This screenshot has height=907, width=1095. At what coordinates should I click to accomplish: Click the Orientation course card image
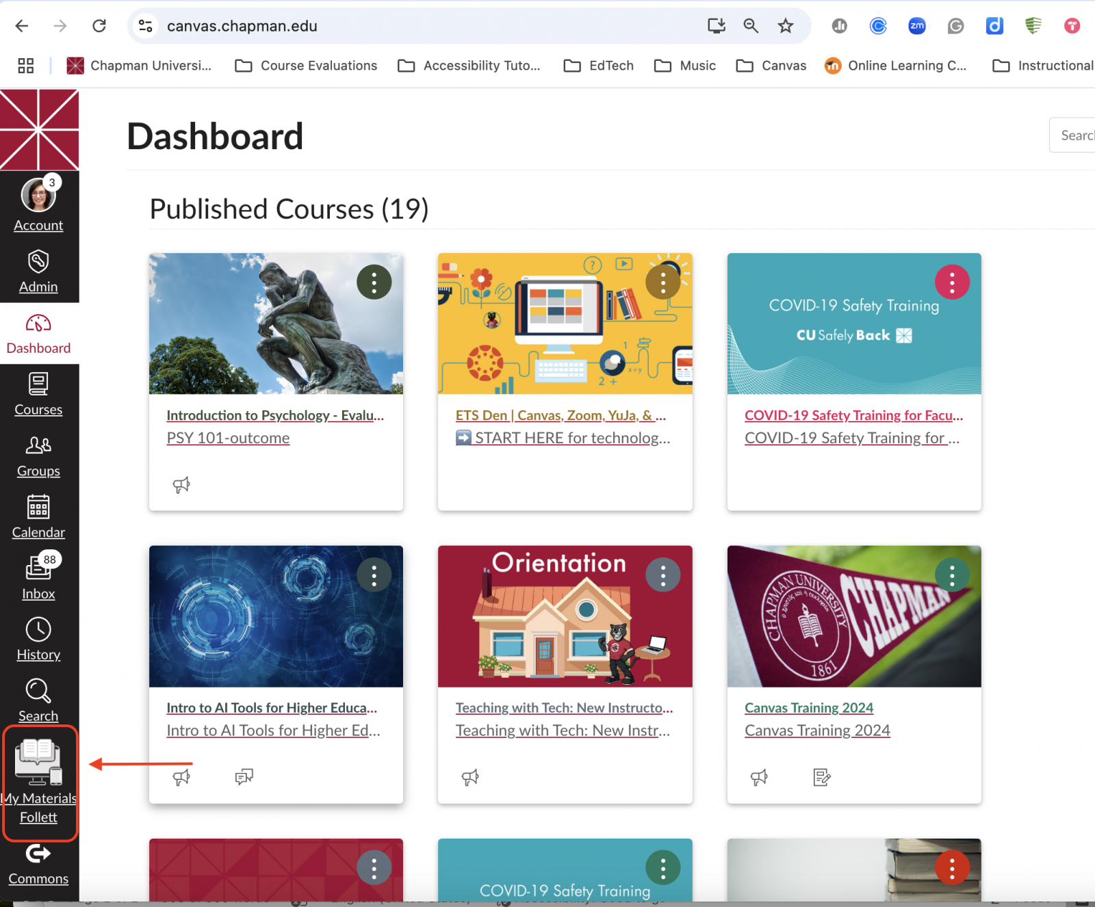coord(565,616)
